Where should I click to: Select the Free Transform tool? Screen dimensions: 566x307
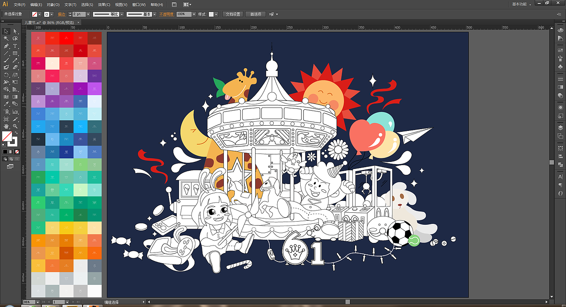[x=15, y=82]
